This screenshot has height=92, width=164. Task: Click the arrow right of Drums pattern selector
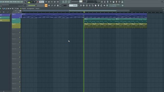(x=78, y=5)
